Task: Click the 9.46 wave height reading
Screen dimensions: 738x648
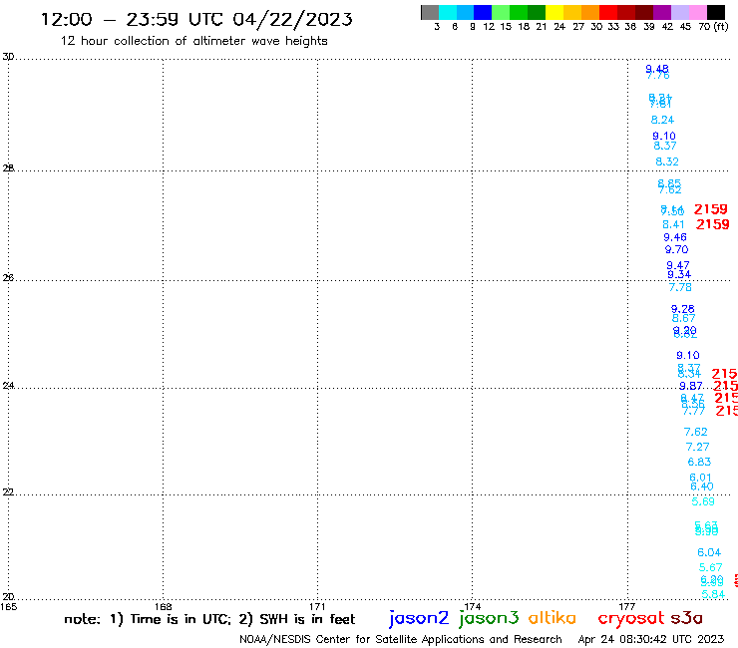Action: [x=675, y=237]
